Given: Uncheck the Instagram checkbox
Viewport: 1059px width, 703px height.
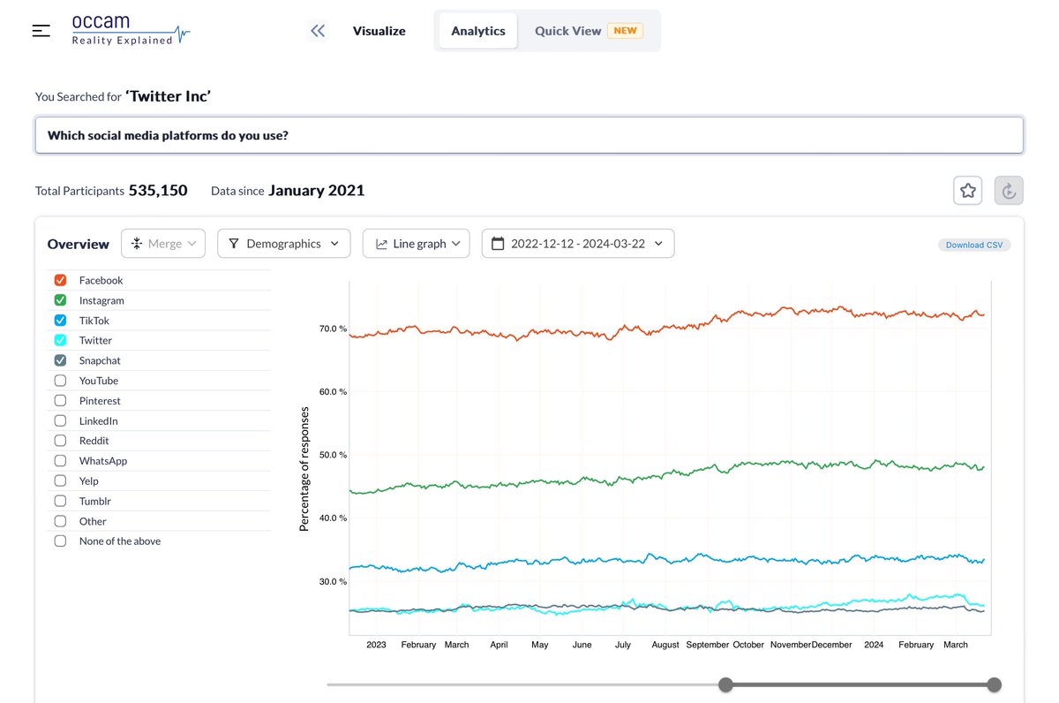Looking at the screenshot, I should [x=60, y=300].
